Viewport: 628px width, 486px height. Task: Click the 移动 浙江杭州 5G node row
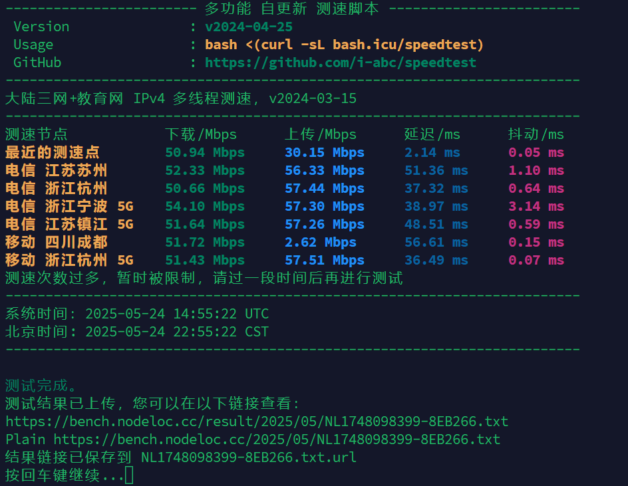click(x=284, y=260)
